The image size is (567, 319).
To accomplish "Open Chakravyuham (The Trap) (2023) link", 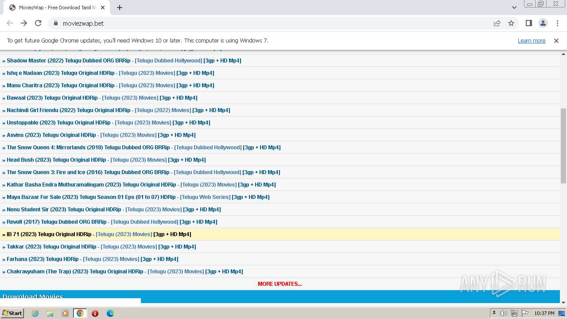I will (75, 272).
